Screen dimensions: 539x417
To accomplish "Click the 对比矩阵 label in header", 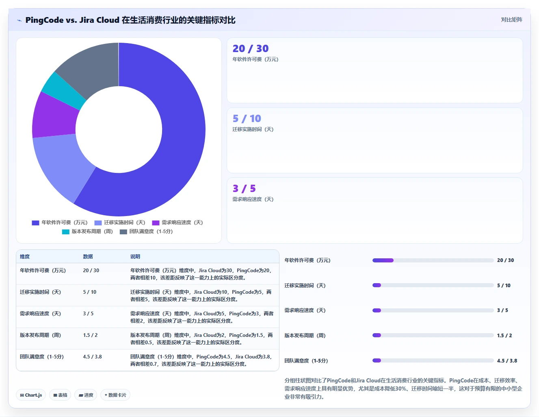I will (x=511, y=20).
